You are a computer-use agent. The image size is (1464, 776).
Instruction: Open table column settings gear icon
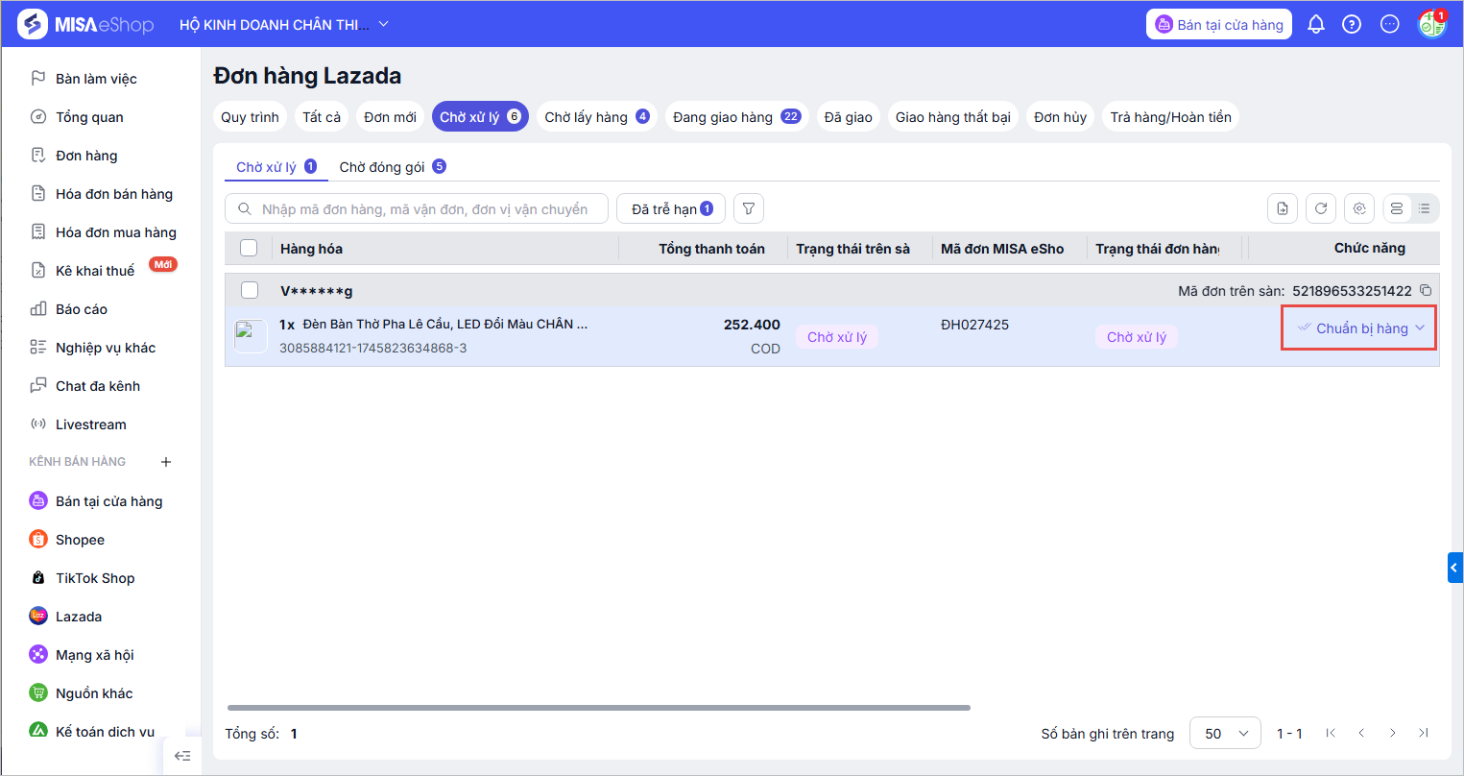click(1359, 208)
